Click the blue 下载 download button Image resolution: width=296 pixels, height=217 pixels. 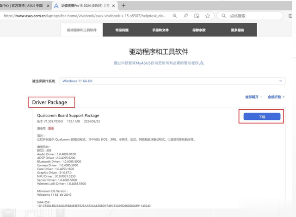click(262, 117)
